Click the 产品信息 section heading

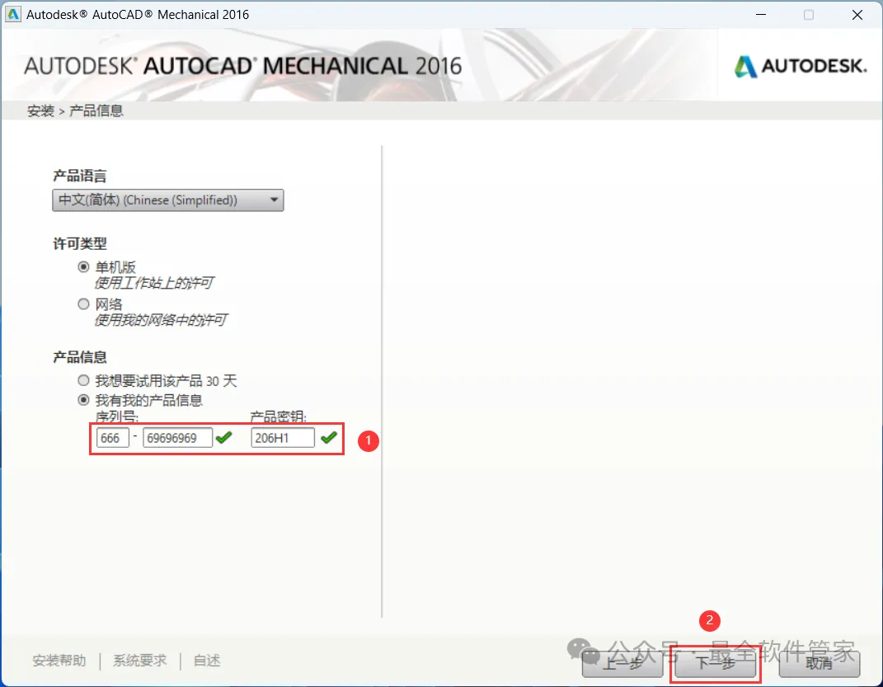pyautogui.click(x=79, y=358)
